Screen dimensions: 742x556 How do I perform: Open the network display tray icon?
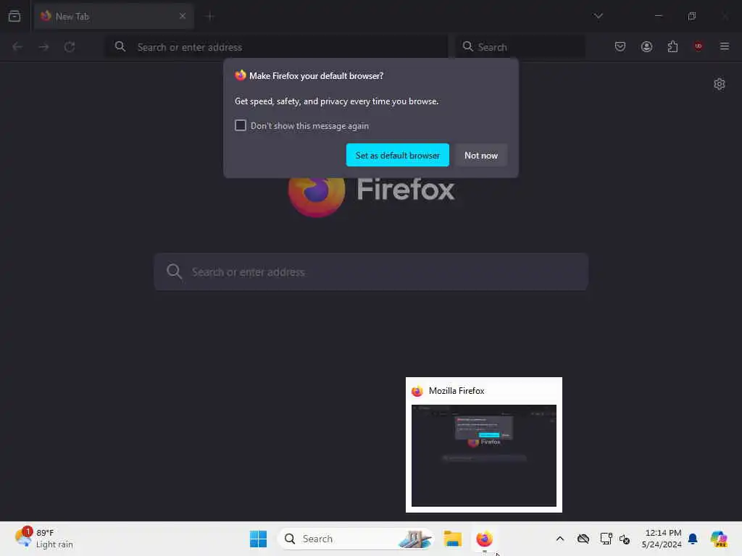click(x=606, y=539)
